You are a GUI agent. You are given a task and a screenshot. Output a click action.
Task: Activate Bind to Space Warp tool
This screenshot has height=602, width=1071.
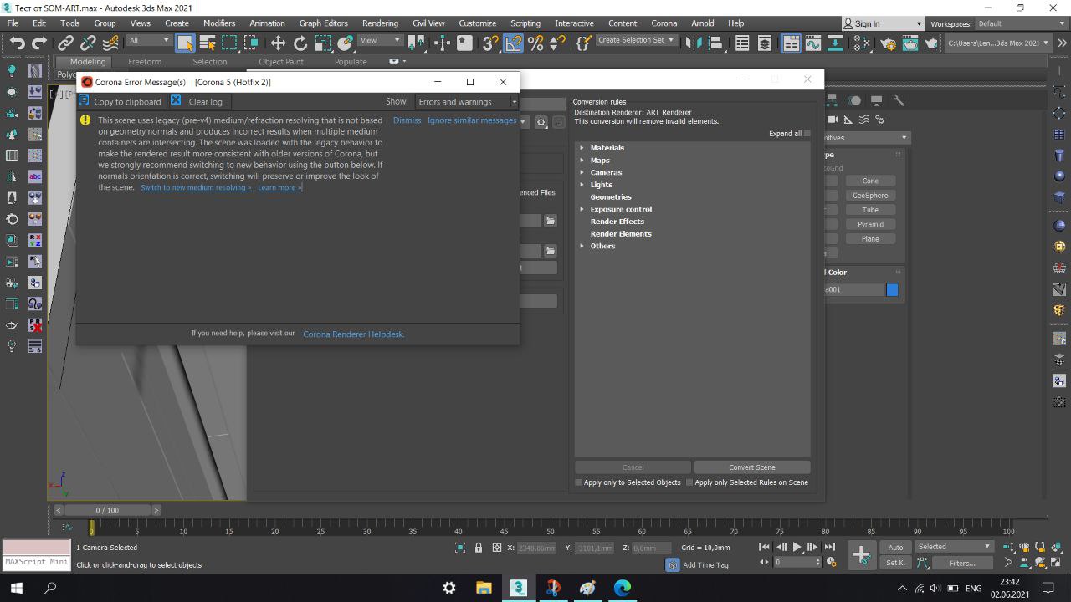click(110, 43)
